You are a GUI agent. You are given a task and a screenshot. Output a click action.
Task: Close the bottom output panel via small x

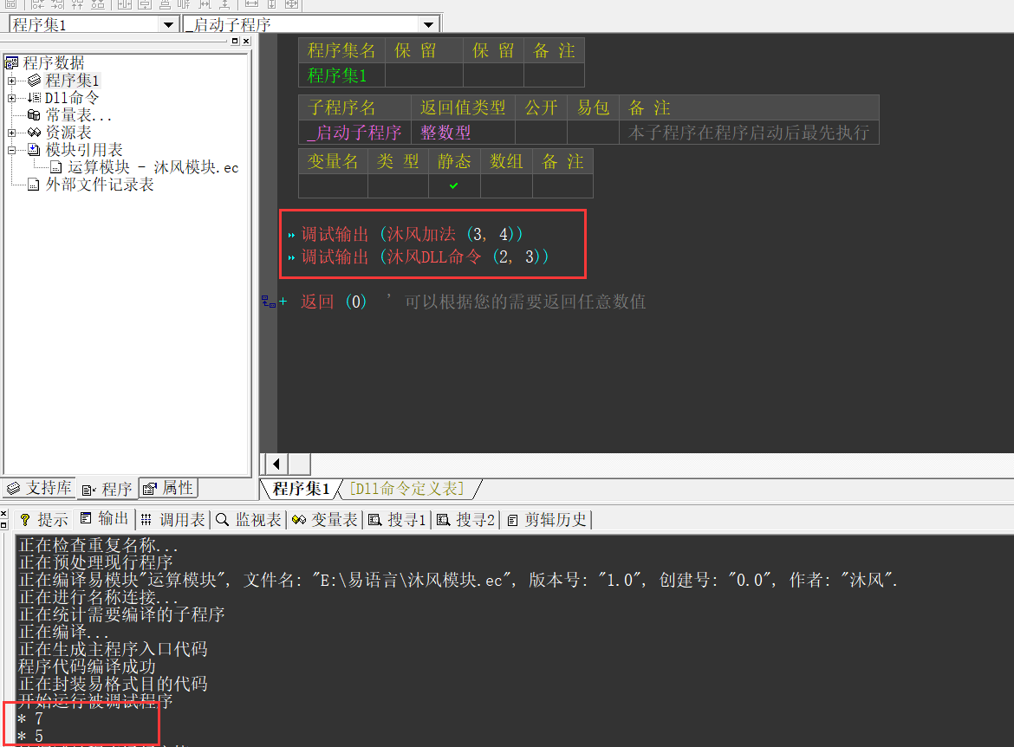[3, 514]
